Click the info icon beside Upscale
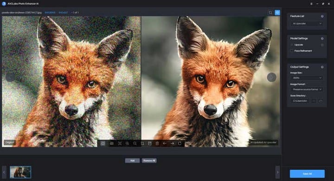The height and width of the screenshot is (181, 334). [x=322, y=45]
